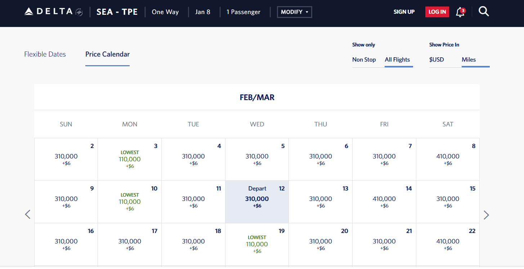Open the notifications bell
Screen dimensions: 524x269
[460, 12]
